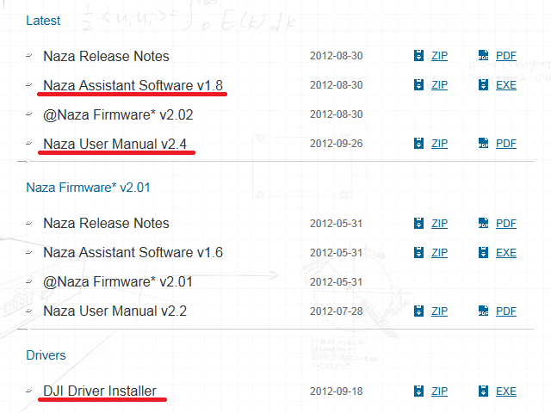Screen dimensions: 551x413
Task: Click ZIP download icon for DJI Driver Installer
Action: coord(418,391)
